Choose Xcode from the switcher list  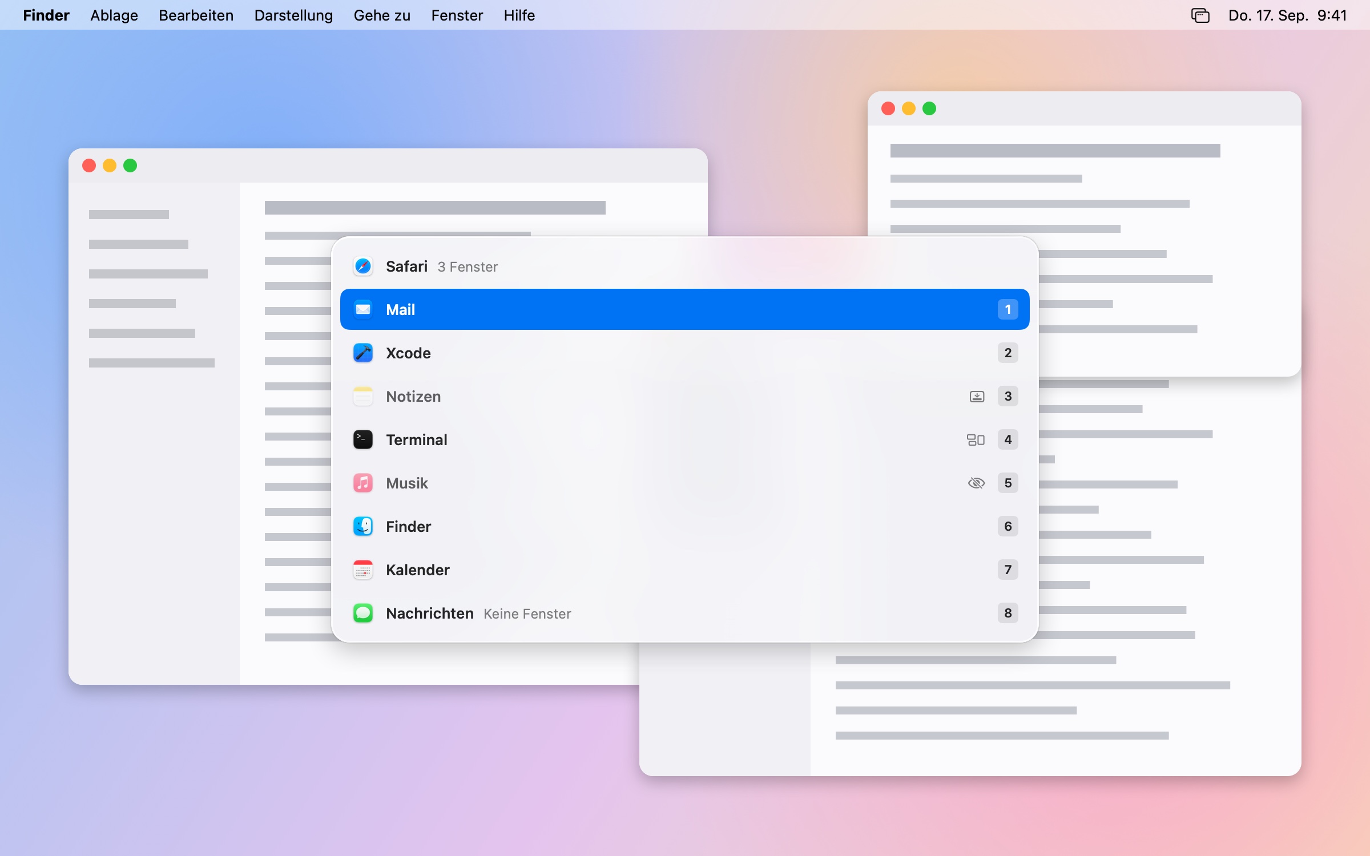click(685, 353)
